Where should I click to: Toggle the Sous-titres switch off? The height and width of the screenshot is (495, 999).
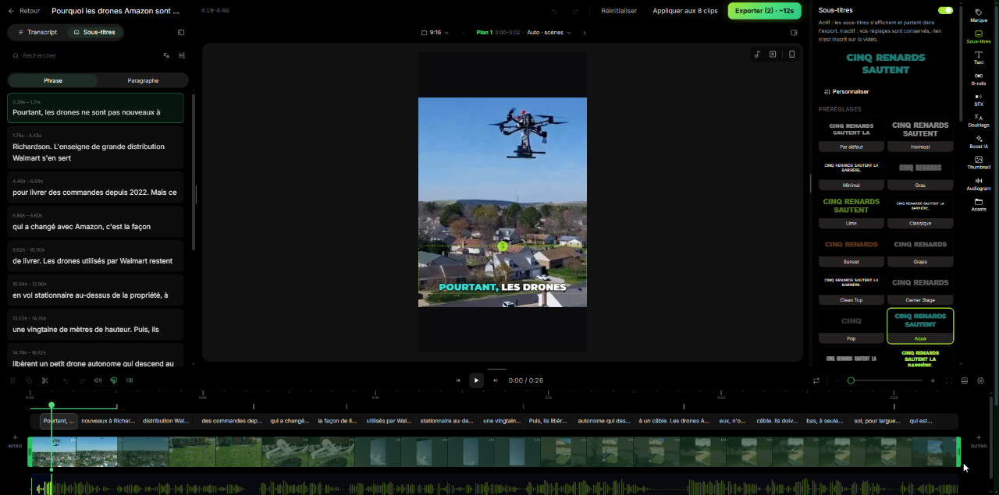[x=945, y=10]
